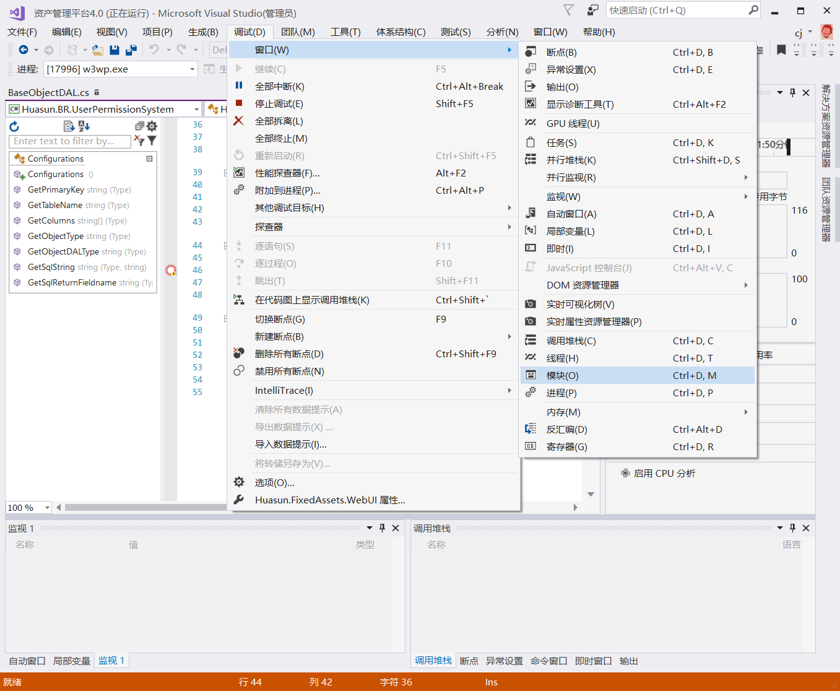Expand the New Breakpoint submenu

509,336
